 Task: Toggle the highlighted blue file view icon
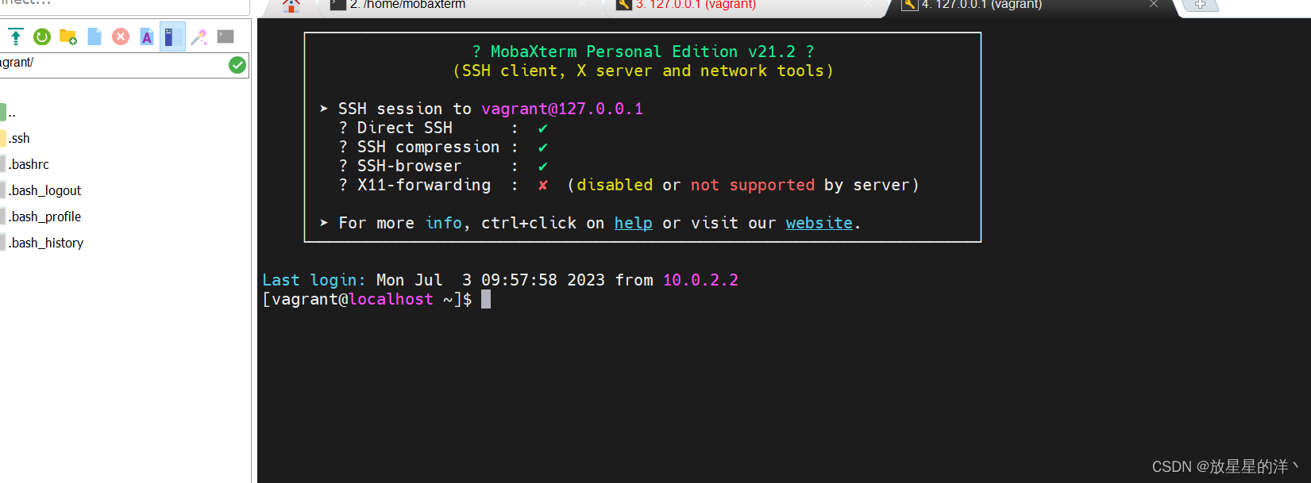[x=172, y=36]
